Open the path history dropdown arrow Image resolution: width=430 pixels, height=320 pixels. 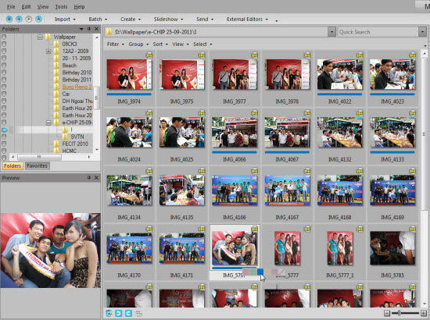coord(331,32)
